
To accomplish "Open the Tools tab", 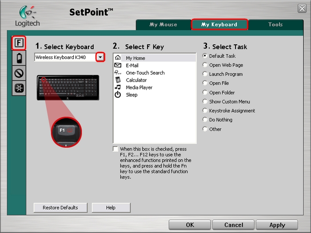I will (275, 24).
